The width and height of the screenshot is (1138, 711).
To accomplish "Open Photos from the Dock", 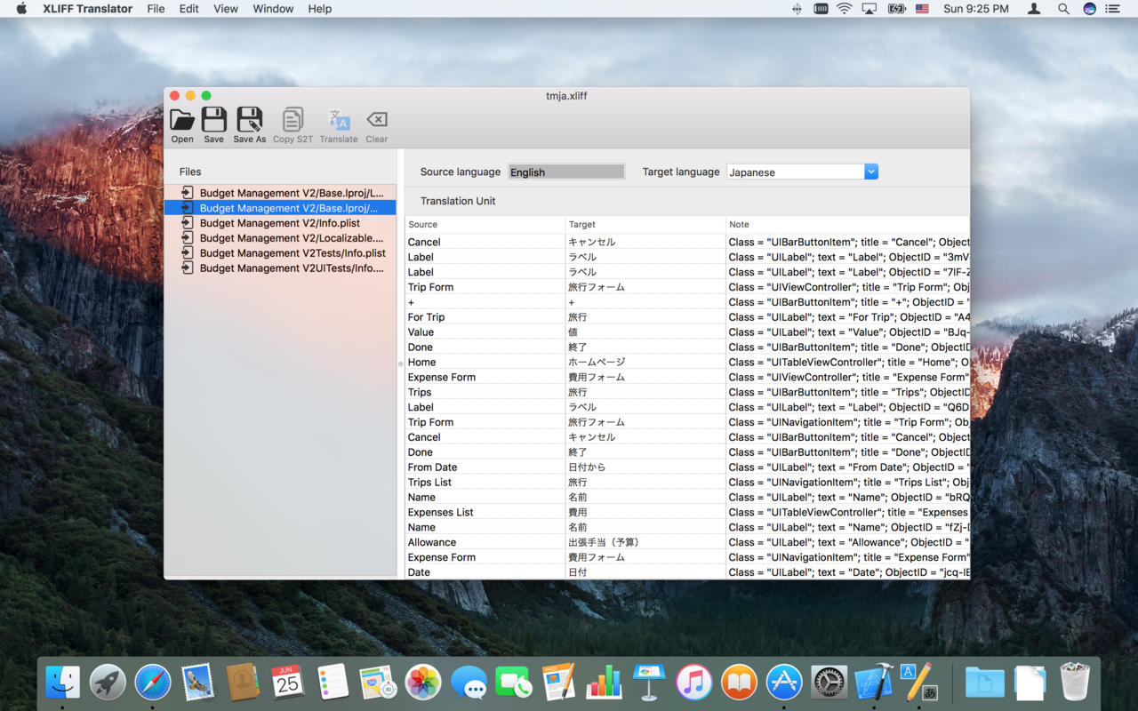I will [x=423, y=683].
